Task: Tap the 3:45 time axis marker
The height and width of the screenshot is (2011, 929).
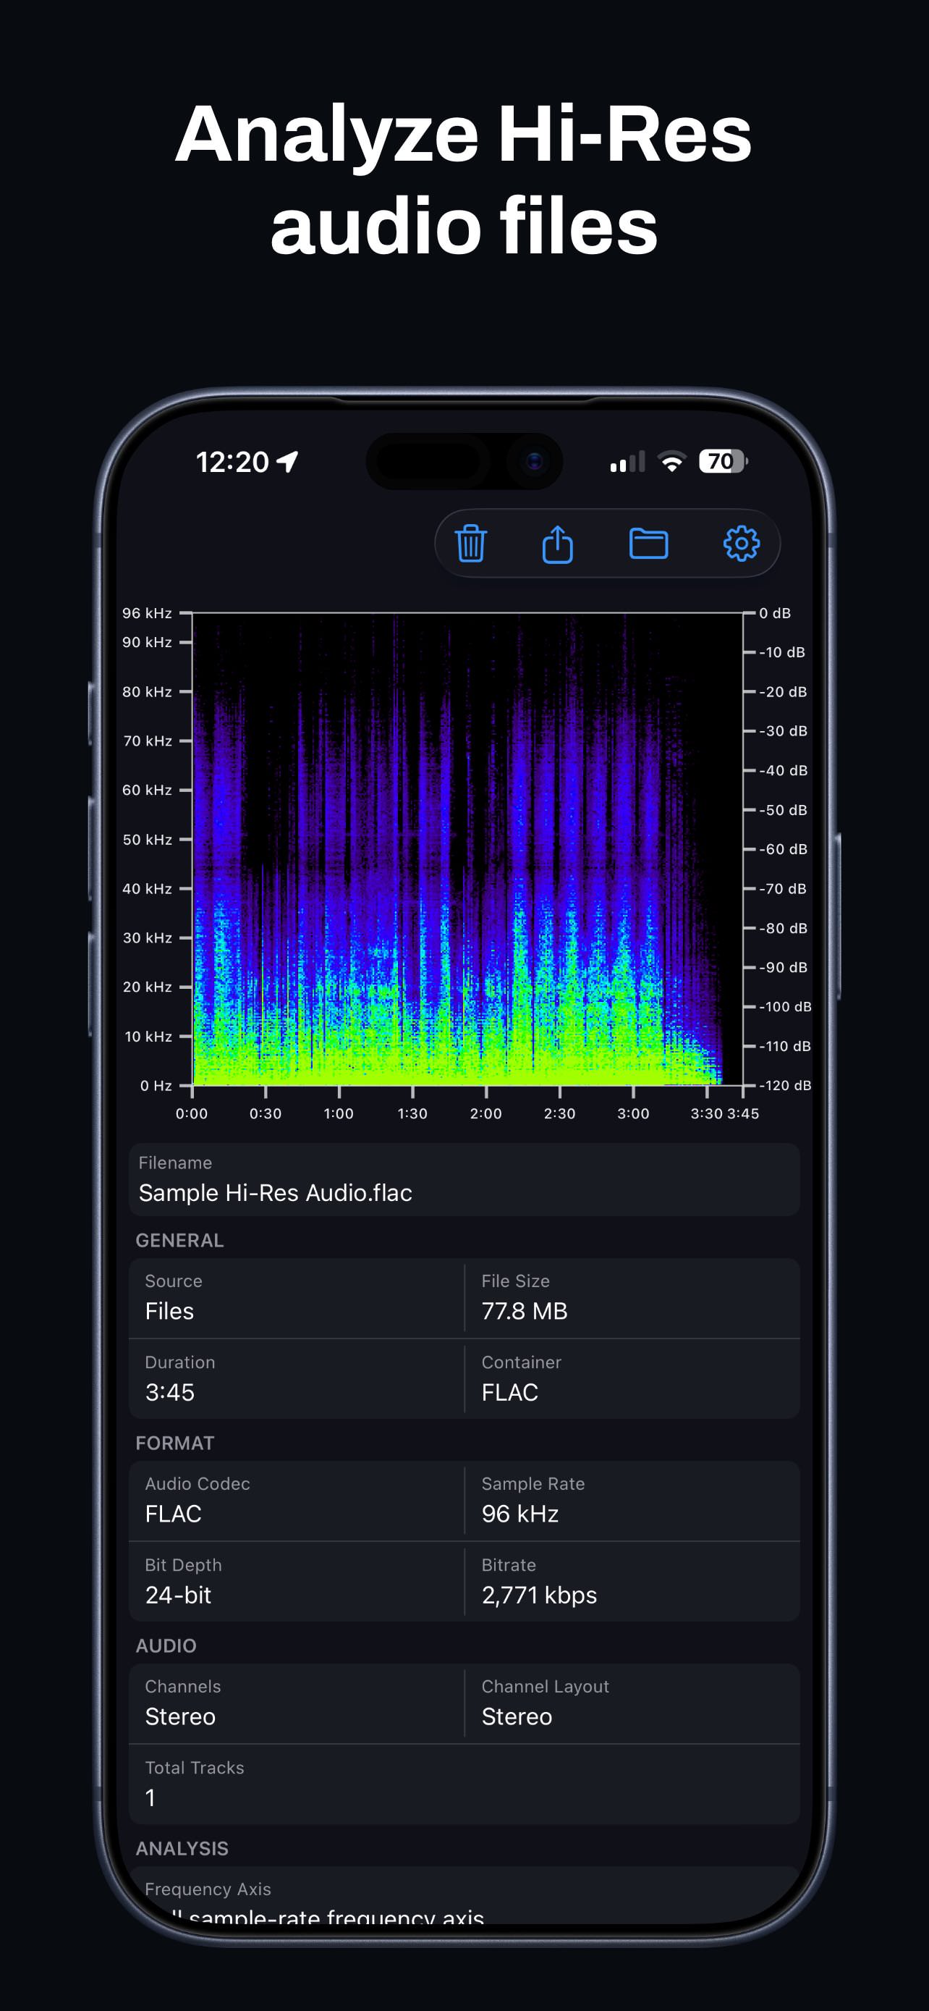Action: (x=742, y=1114)
